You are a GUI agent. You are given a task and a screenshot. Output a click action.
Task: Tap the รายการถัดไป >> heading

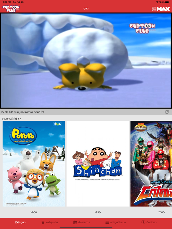pyautogui.click(x=12, y=119)
